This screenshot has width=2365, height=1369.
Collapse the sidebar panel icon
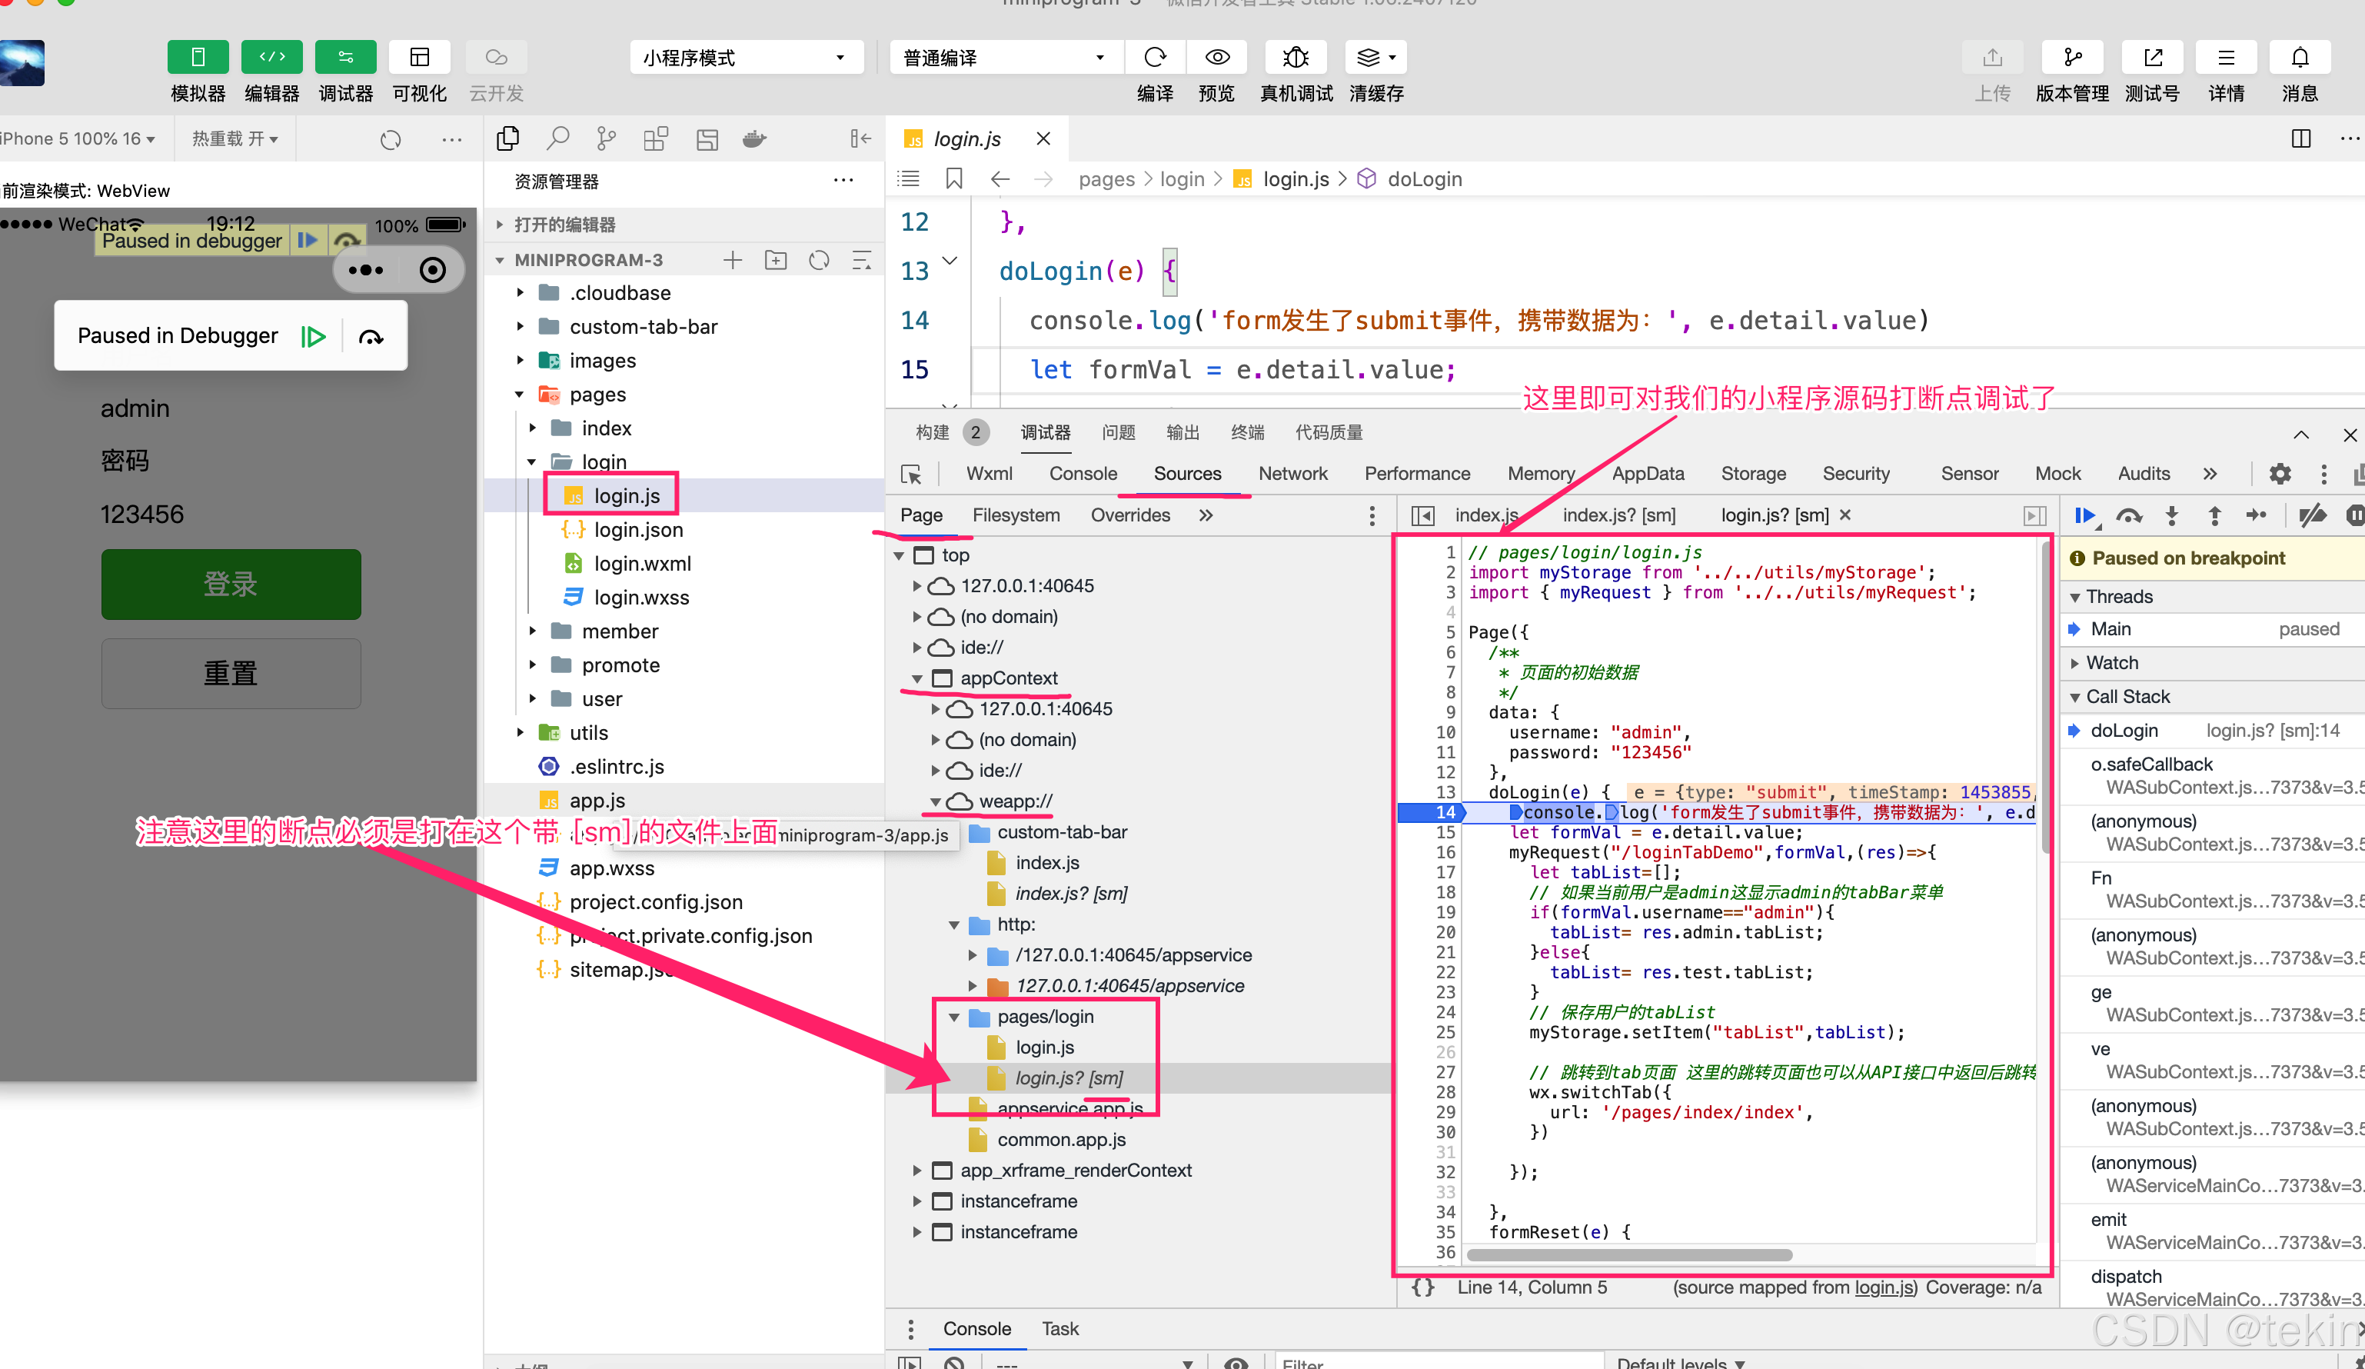(x=860, y=139)
